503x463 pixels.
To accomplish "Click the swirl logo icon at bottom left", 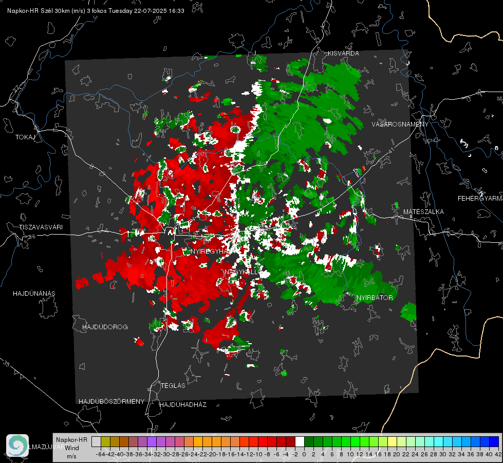I will click(x=17, y=446).
